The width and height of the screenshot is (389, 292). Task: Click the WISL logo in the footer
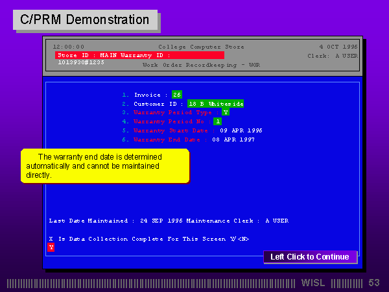coord(314,283)
